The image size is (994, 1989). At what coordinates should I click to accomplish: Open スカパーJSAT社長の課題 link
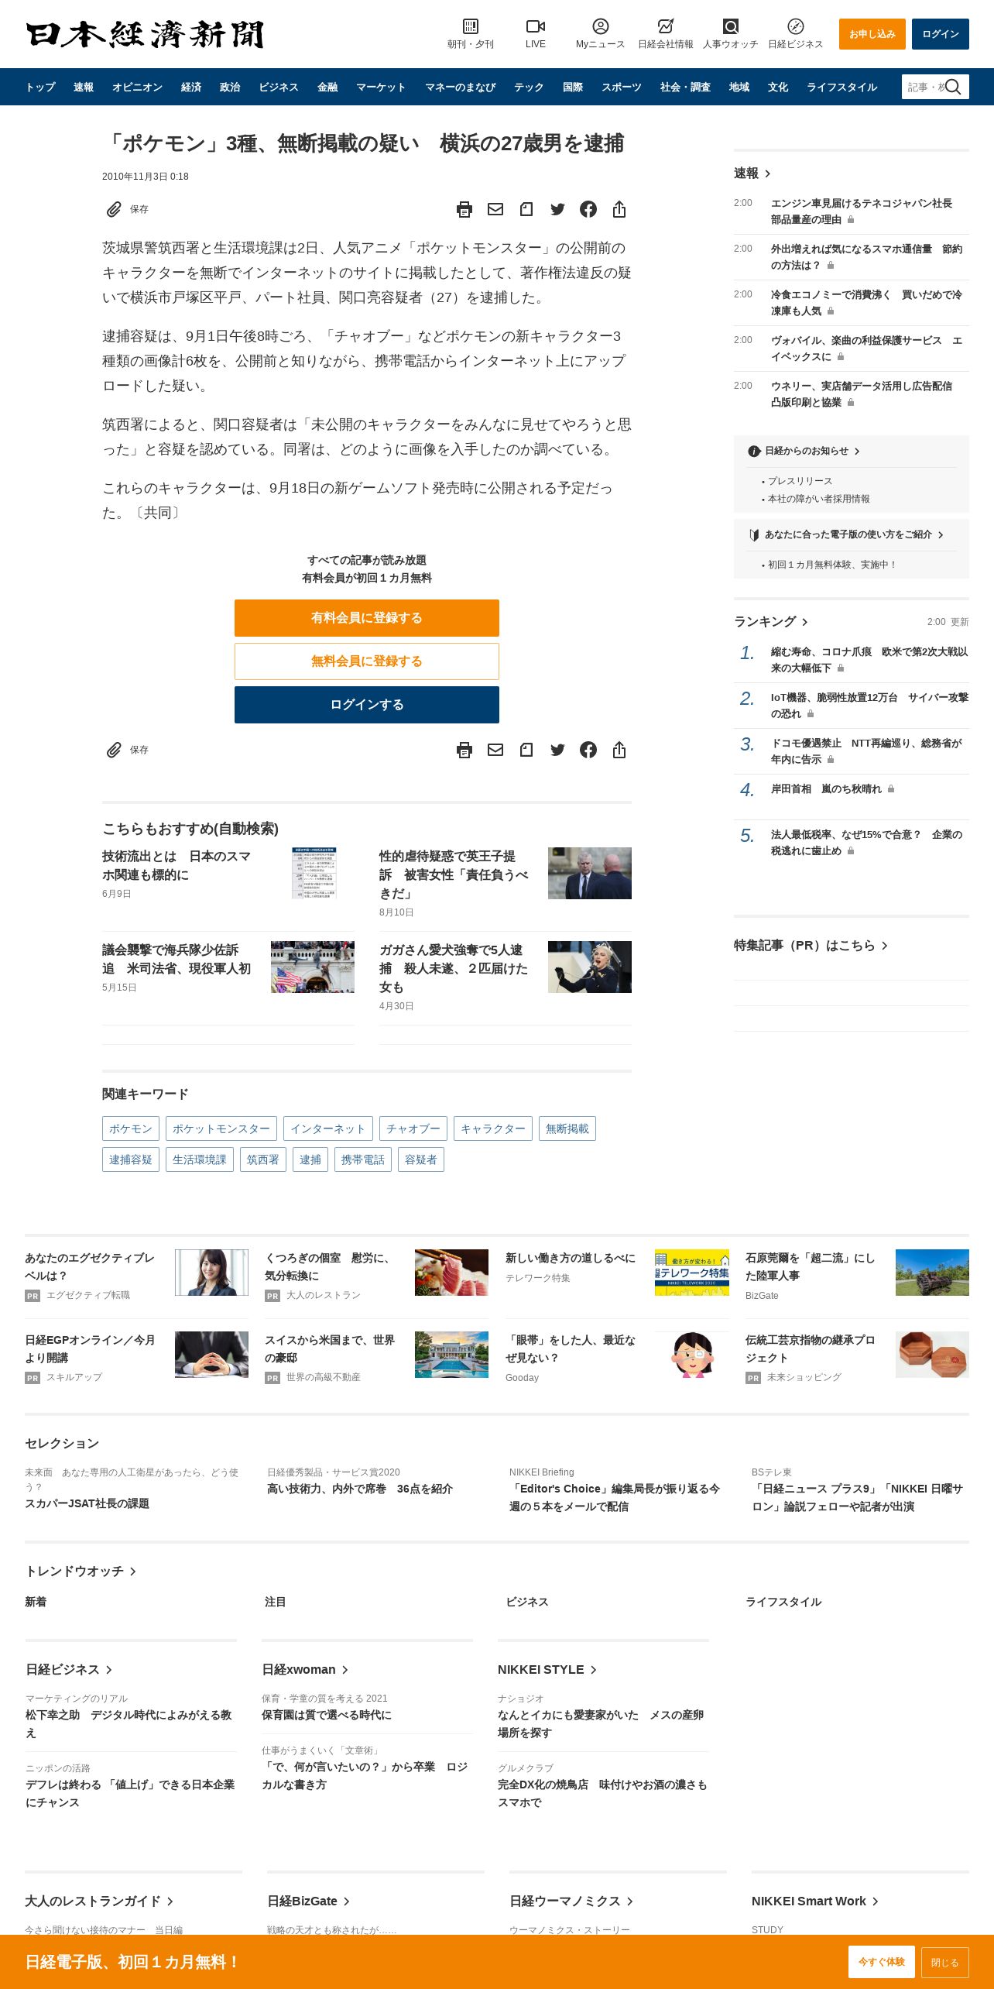(x=87, y=1503)
